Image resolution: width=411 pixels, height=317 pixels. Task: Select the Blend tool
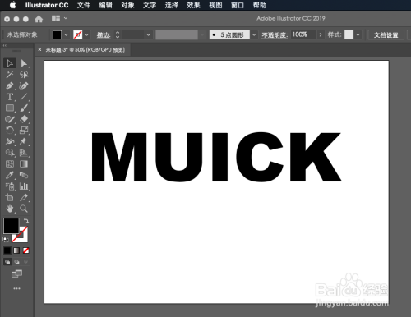(x=24, y=175)
